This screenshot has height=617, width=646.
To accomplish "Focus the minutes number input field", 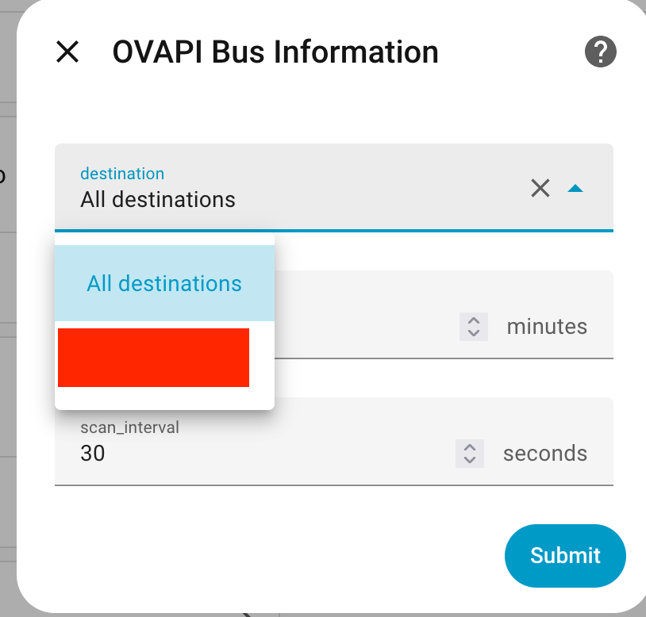I will point(365,327).
